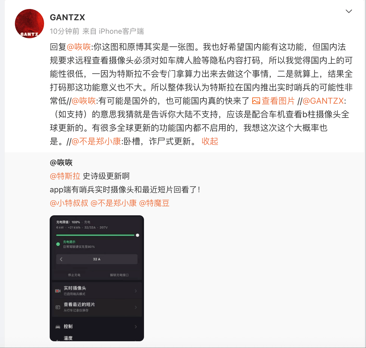Click the chevron on 查看最近的短片 row
This screenshot has width=366, height=348.
click(x=136, y=307)
